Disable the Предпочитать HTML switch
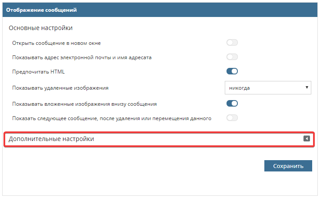This screenshot has width=320, height=198. click(232, 71)
